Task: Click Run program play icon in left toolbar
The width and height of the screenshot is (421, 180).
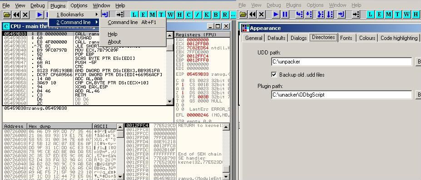Action: (40, 15)
